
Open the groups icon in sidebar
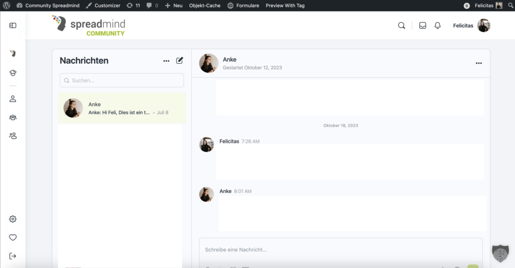[13, 117]
